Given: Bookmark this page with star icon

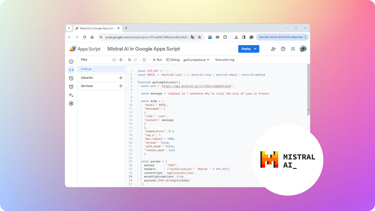Looking at the screenshot, I should point(199,37).
